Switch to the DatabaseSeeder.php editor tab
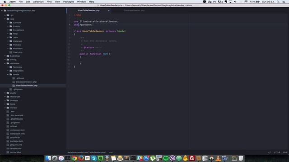This screenshot has height=162, width=289. point(134,10)
